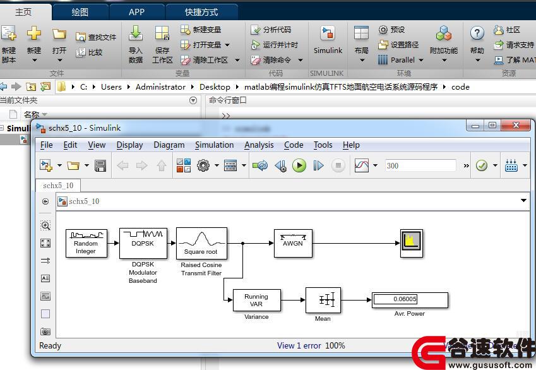Expand the Open Variable (打开变量) dropdown arrow
Viewport: 536px width, 370px height.
[x=227, y=45]
